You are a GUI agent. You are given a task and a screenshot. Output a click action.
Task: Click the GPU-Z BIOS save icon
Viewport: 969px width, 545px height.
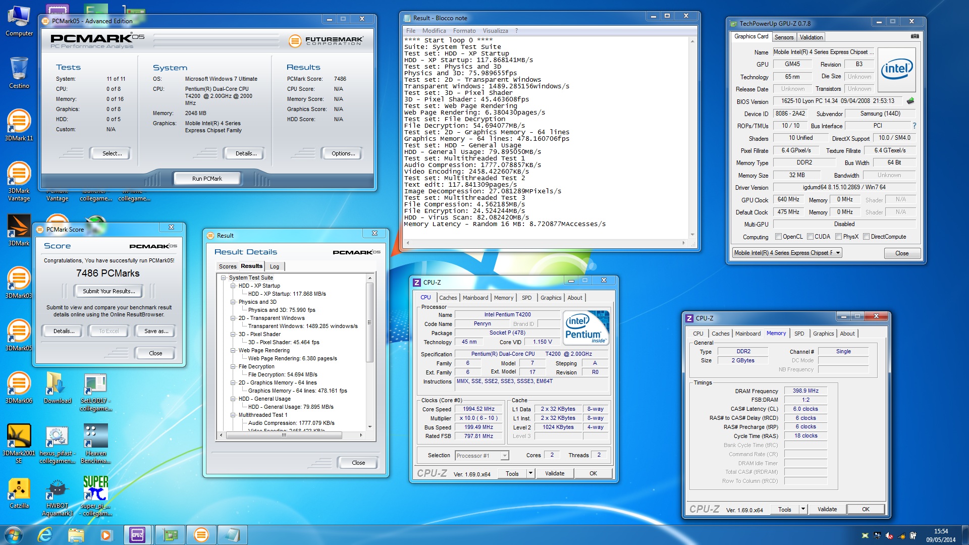pyautogui.click(x=910, y=101)
